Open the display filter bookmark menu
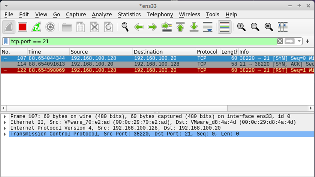The height and width of the screenshot is (177, 315). [x=6, y=41]
